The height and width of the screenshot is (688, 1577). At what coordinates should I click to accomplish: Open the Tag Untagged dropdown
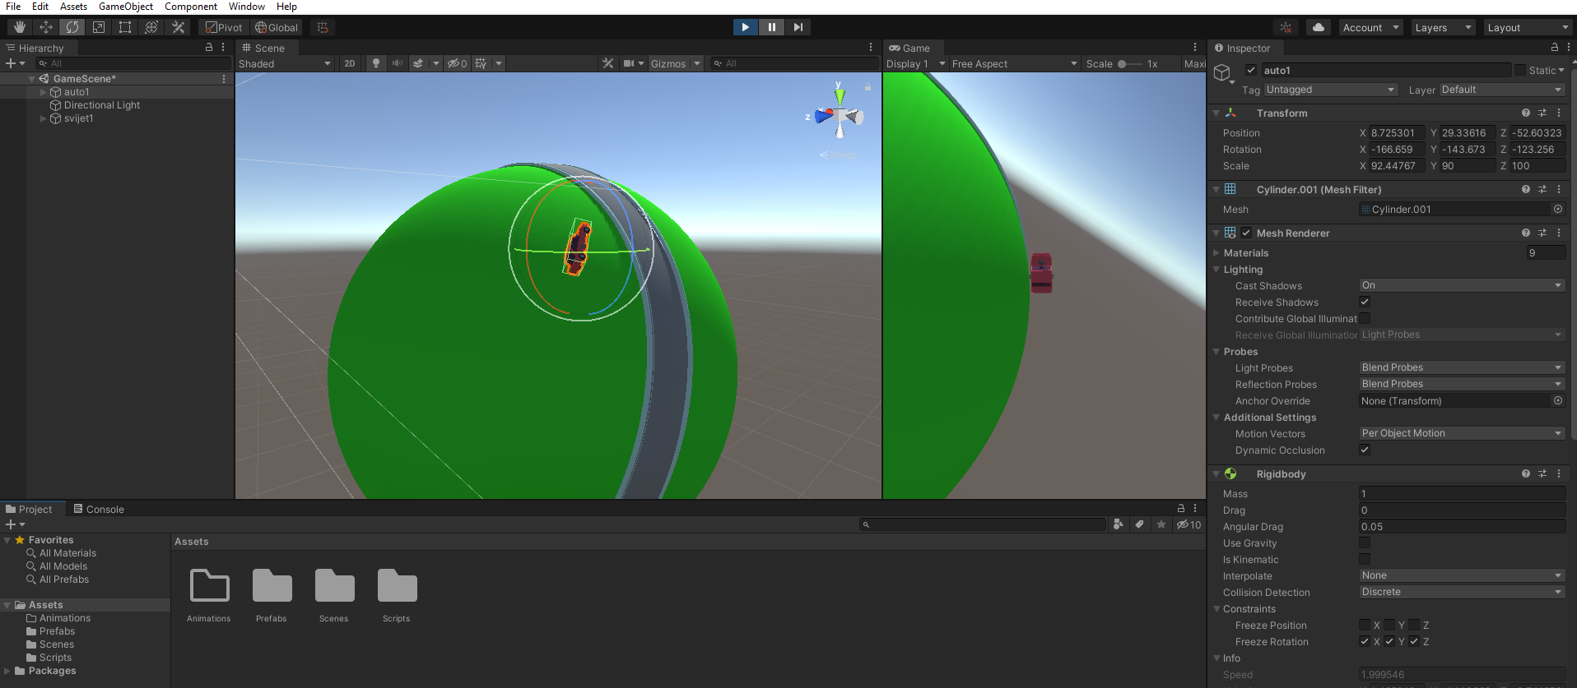[1331, 90]
